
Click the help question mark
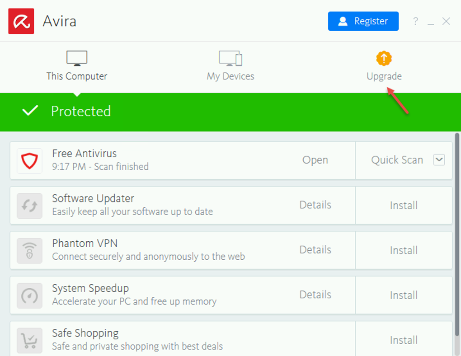[415, 21]
